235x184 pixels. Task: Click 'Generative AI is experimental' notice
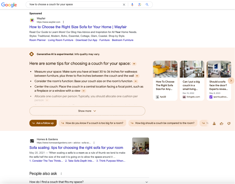[68, 54]
